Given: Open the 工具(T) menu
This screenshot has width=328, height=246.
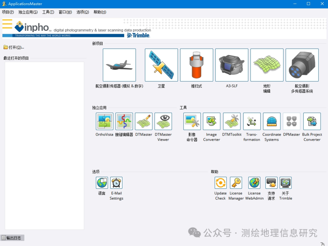Looking at the screenshot, I should pos(48,12).
